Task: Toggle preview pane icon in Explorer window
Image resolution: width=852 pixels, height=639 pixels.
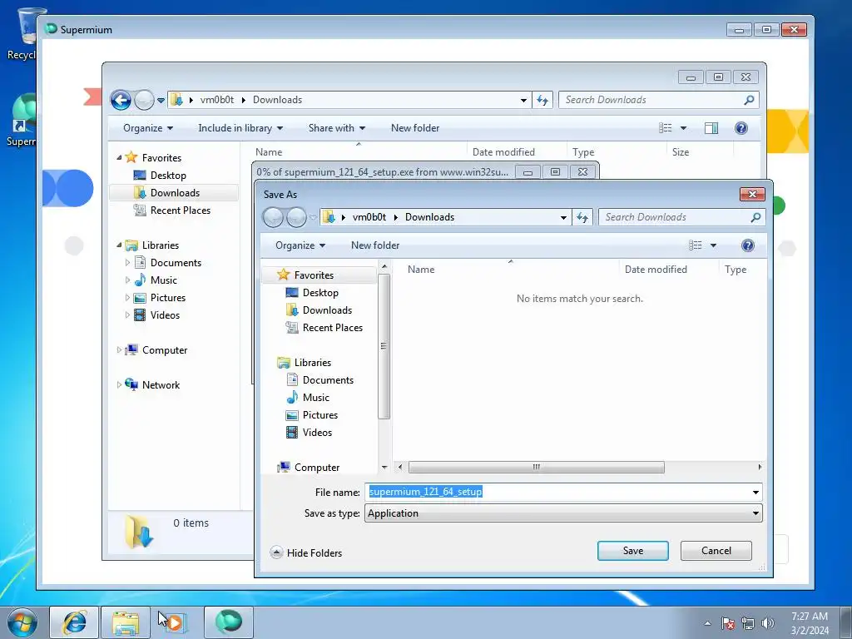Action: pos(711,127)
